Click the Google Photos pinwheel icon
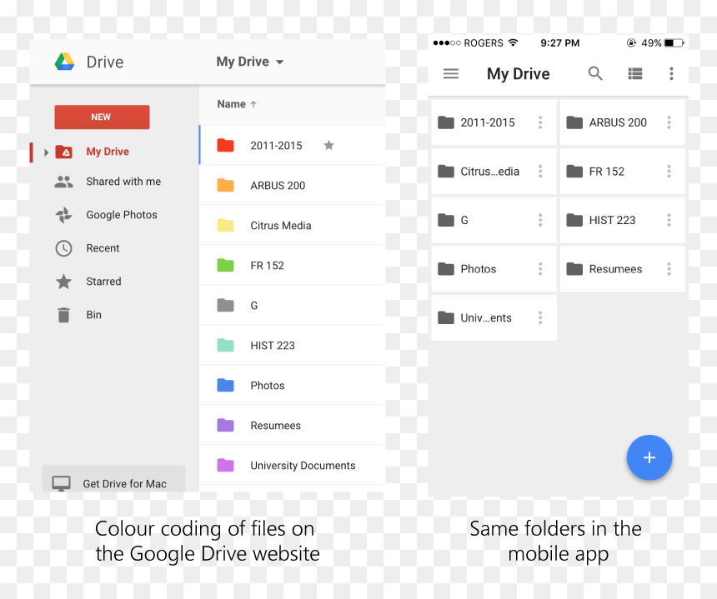Viewport: 717px width, 599px height. pos(63,215)
